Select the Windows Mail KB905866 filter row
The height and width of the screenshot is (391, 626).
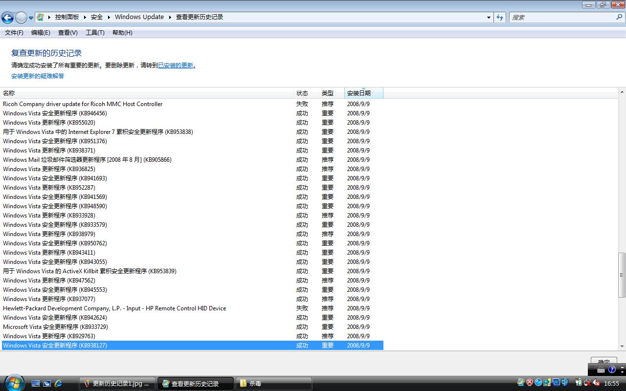pos(192,160)
